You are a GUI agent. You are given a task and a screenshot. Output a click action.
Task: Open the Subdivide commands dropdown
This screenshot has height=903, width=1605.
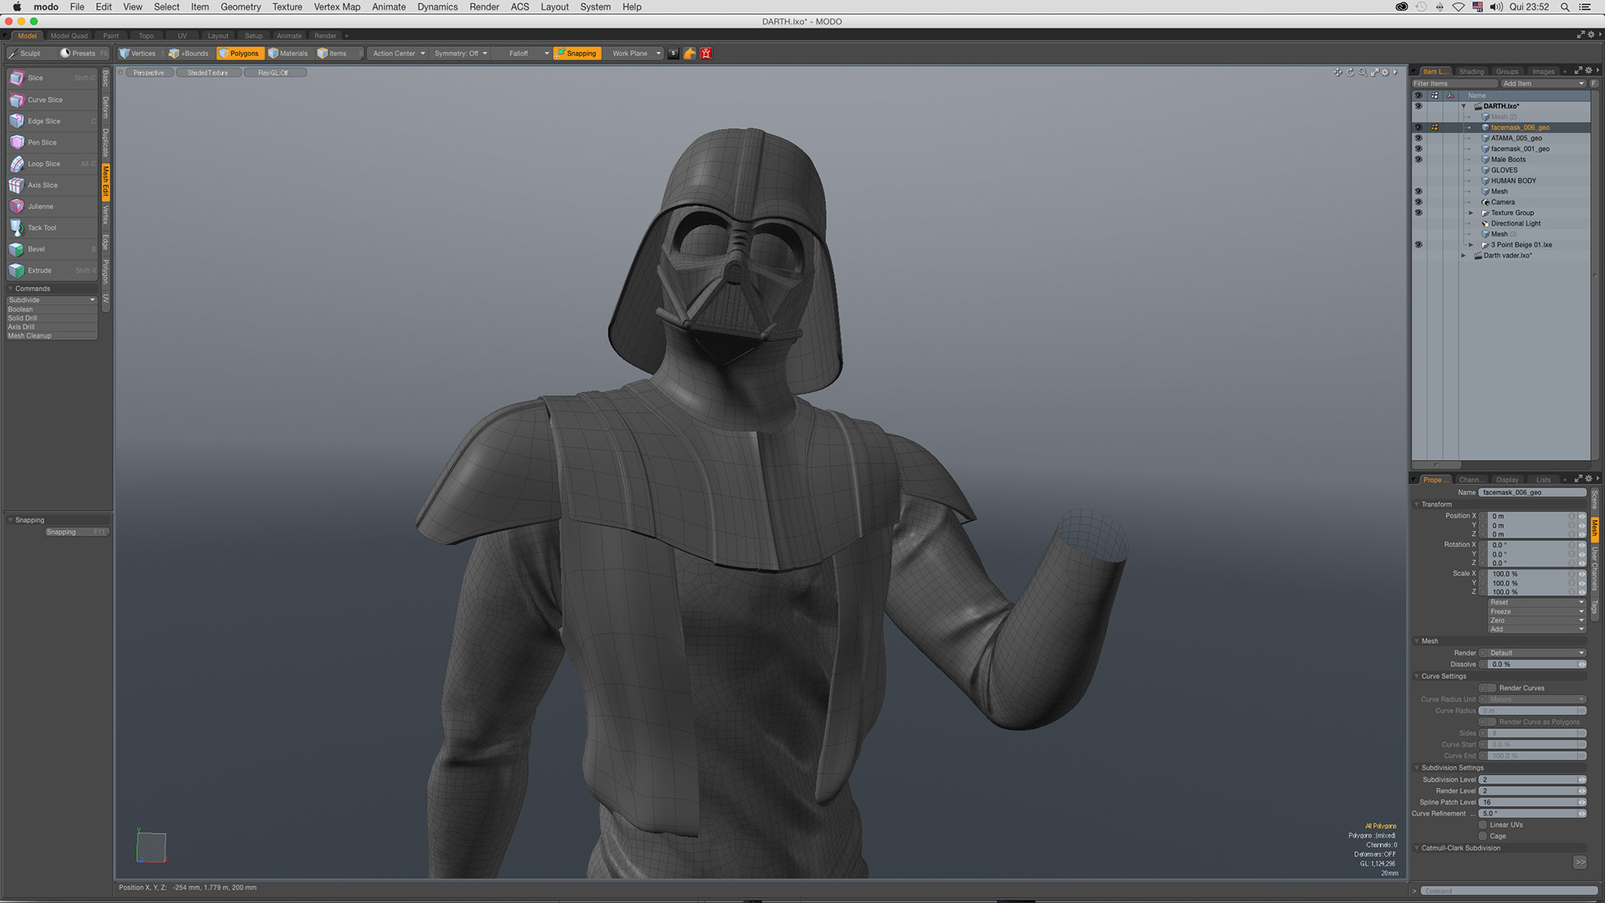(x=52, y=300)
